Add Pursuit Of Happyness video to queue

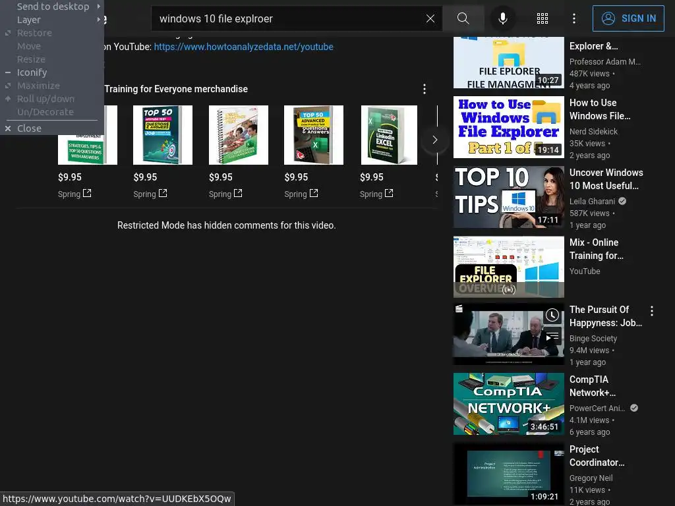[552, 337]
